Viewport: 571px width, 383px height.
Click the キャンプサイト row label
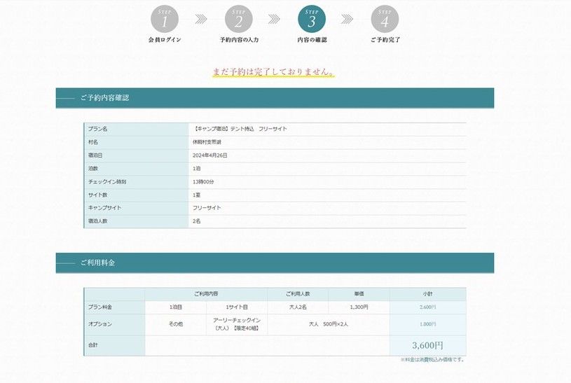pos(104,207)
